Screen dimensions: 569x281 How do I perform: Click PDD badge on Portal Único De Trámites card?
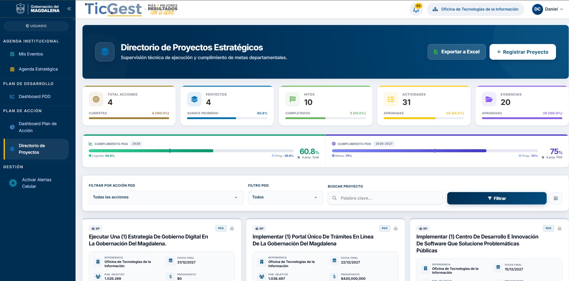[384, 228]
